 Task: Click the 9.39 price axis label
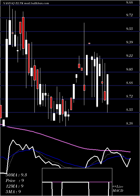pos(129,42)
